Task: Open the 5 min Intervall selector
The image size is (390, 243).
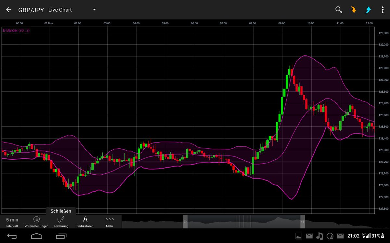Action: point(12,222)
